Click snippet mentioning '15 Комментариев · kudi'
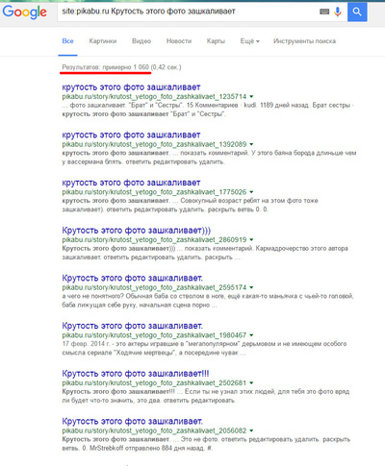This screenshot has height=466, width=385. [208, 110]
